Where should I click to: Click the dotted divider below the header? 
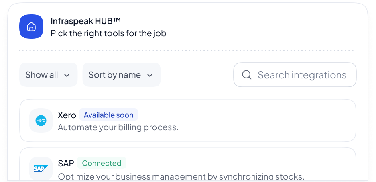click(x=188, y=51)
